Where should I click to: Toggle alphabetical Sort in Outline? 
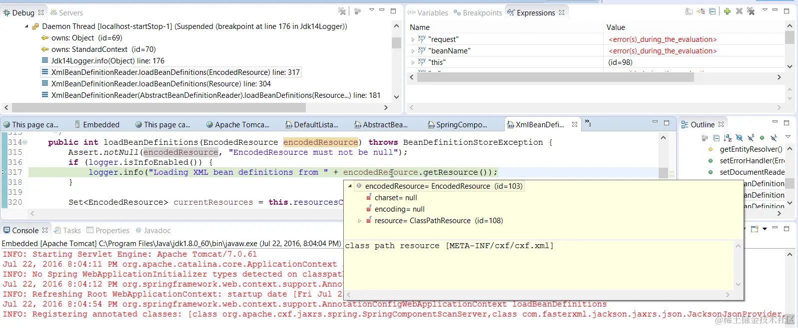pyautogui.click(x=728, y=138)
